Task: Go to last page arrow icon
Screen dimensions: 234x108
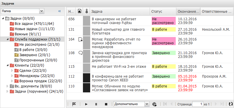Action: (222, 104)
